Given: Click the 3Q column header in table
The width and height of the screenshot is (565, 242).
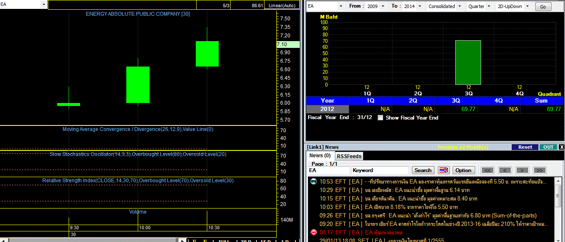Looking at the screenshot, I should (x=456, y=100).
